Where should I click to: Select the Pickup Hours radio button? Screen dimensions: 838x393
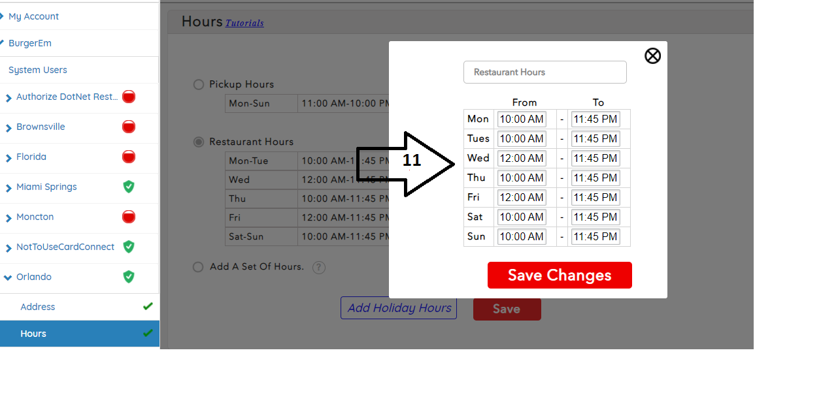(198, 84)
